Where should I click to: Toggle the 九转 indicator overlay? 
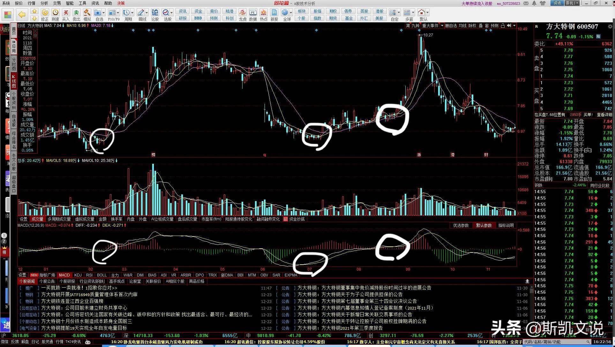click(416, 26)
